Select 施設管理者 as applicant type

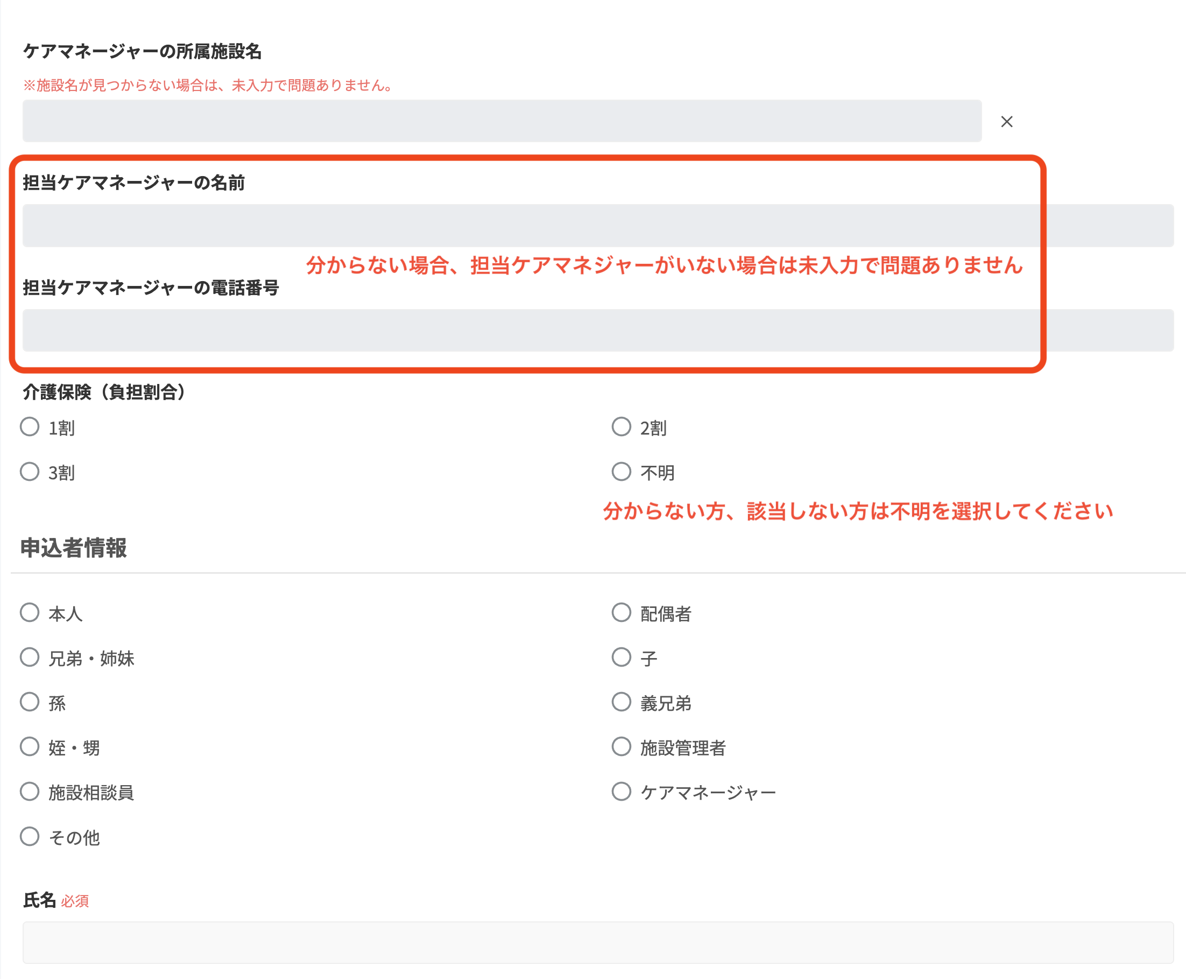(622, 747)
